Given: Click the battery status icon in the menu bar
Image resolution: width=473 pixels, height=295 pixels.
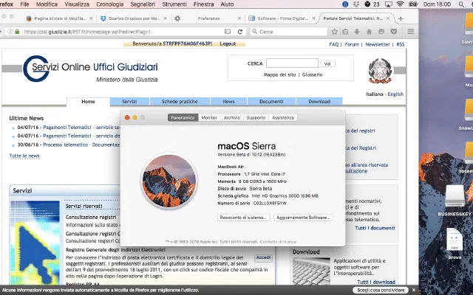Looking at the screenshot, I should coord(412,4).
